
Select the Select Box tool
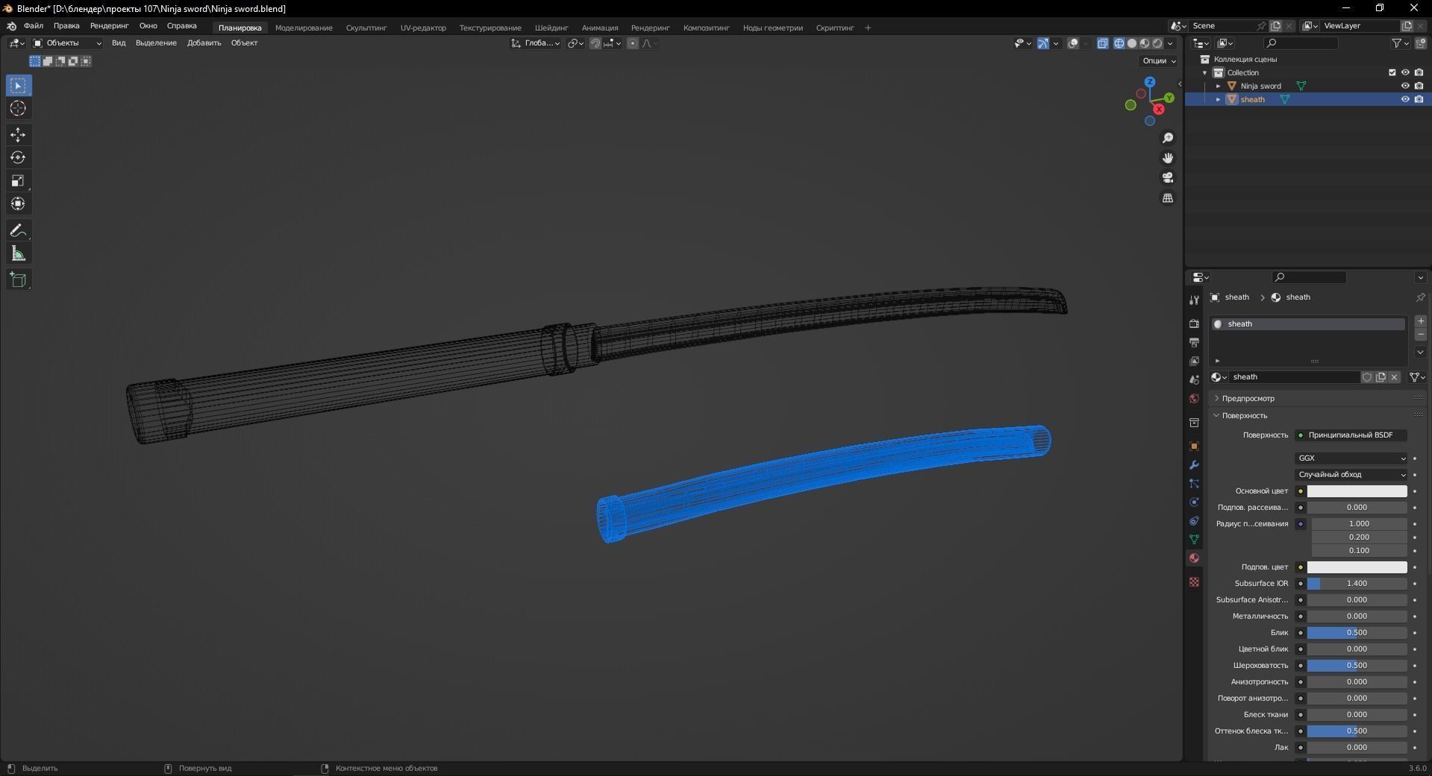tap(18, 86)
